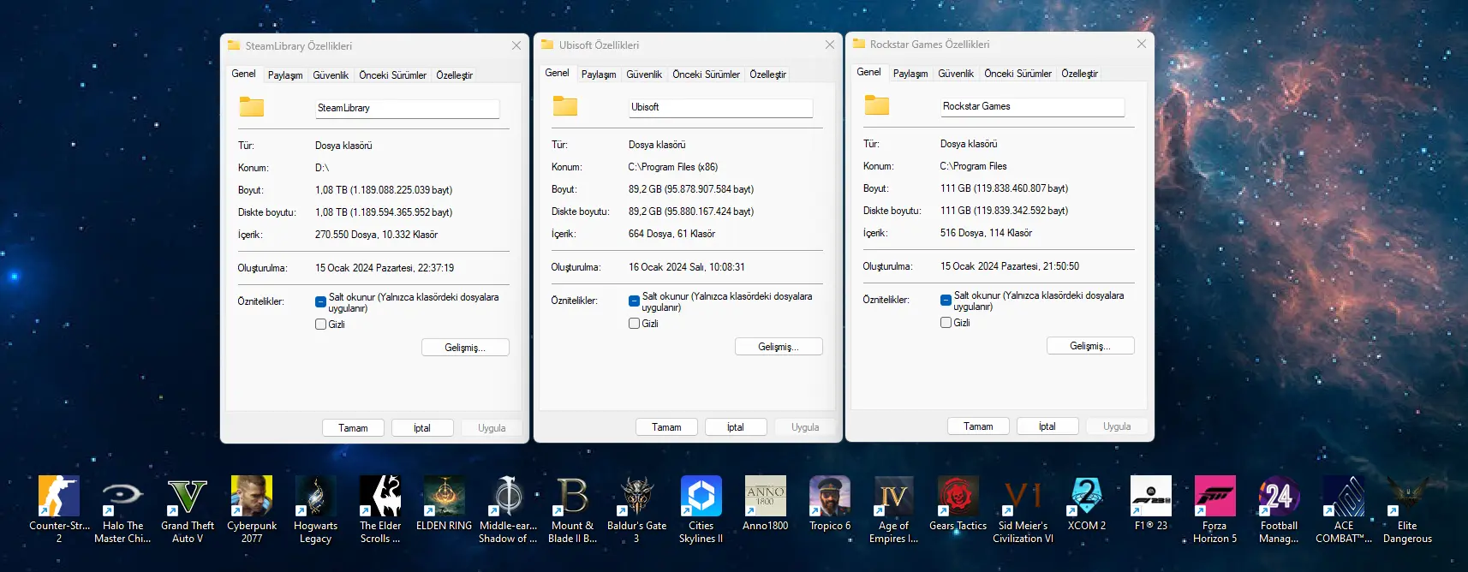The width and height of the screenshot is (1468, 572).
Task: Click the text 516 Dosya, 114 Klasör
Action: point(986,233)
